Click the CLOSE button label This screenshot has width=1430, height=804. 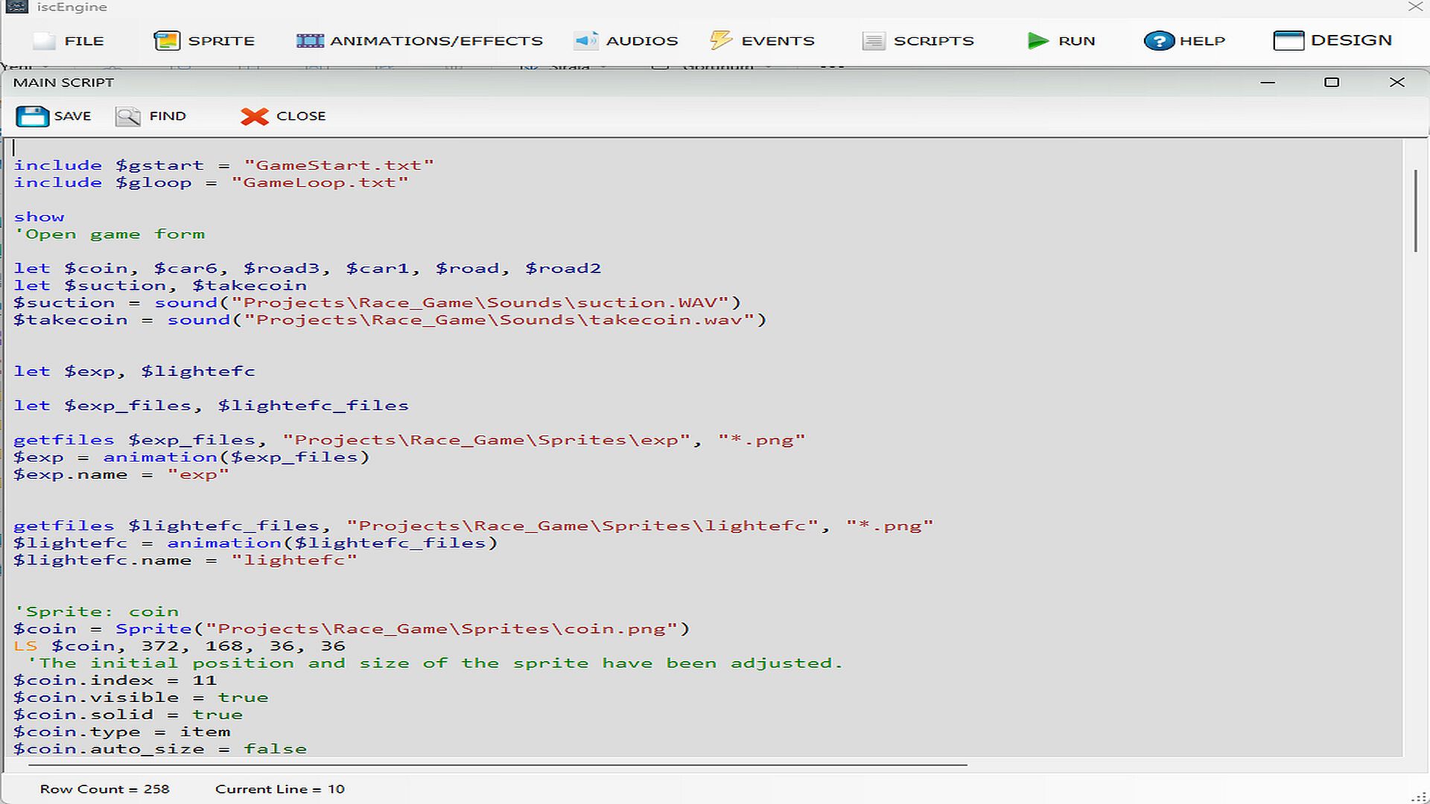[x=301, y=116]
